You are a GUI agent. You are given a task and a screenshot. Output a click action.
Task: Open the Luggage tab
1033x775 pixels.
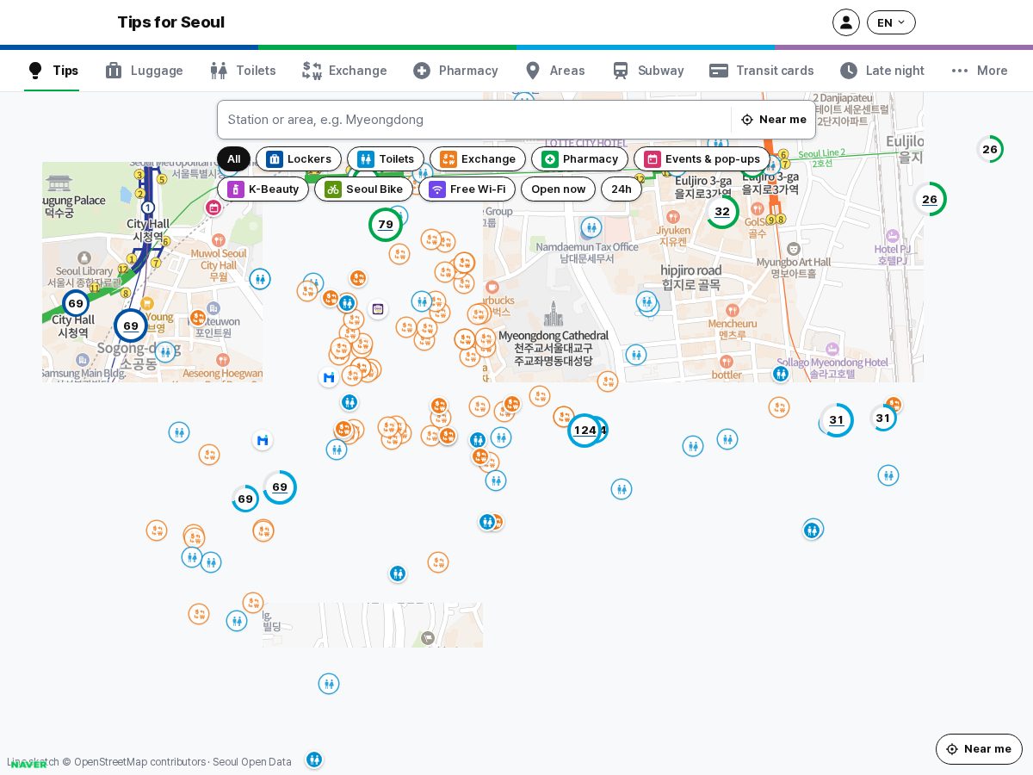point(144,71)
